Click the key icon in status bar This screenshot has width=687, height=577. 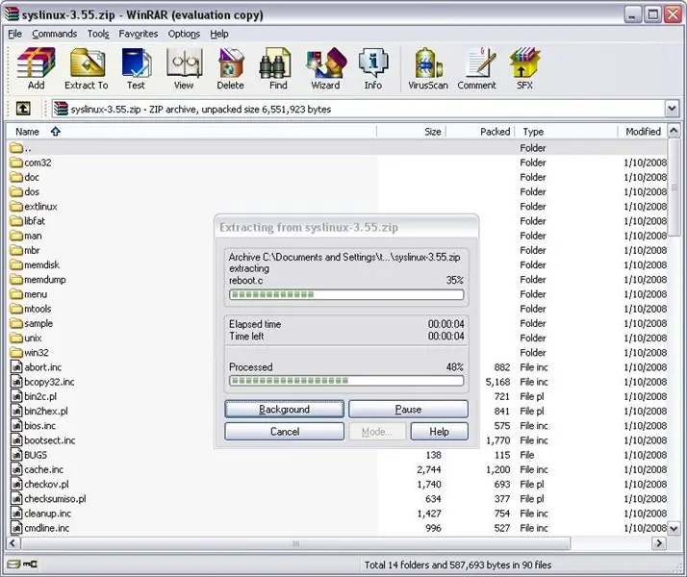point(30,564)
